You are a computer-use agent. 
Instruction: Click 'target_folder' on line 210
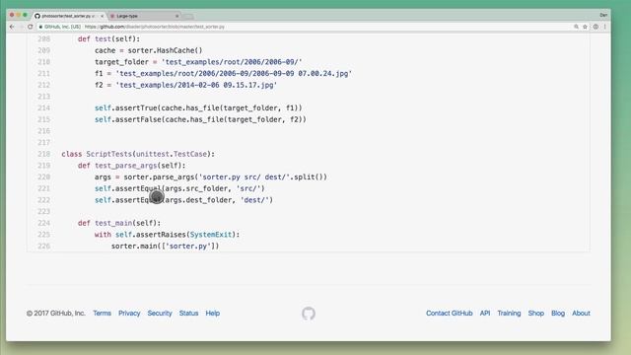coord(121,62)
